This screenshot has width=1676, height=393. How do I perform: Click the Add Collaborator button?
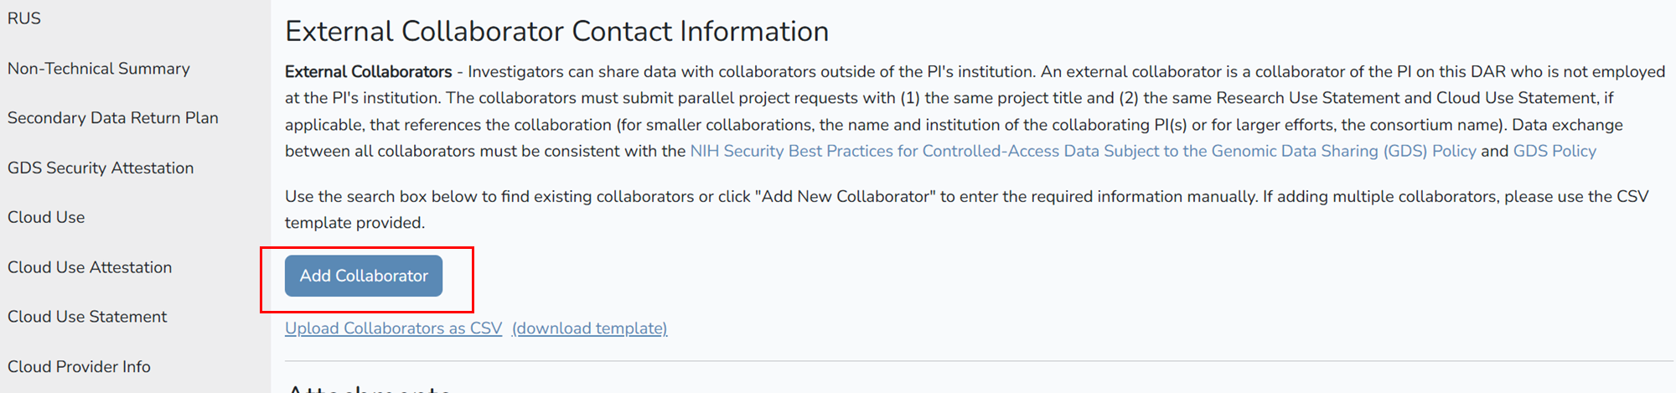click(x=364, y=276)
